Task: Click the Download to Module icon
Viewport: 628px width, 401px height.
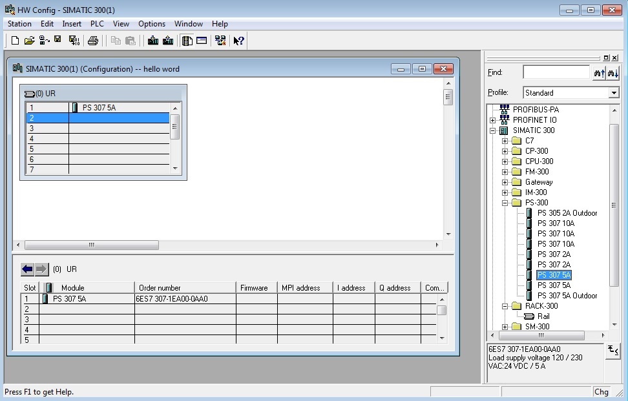Action: pyautogui.click(x=153, y=41)
